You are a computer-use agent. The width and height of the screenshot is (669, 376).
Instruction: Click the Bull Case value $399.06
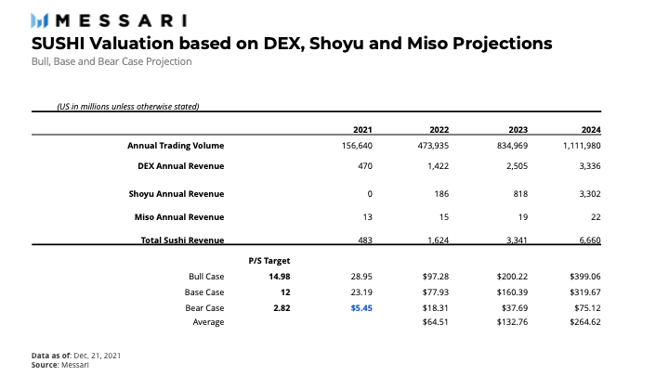click(585, 277)
